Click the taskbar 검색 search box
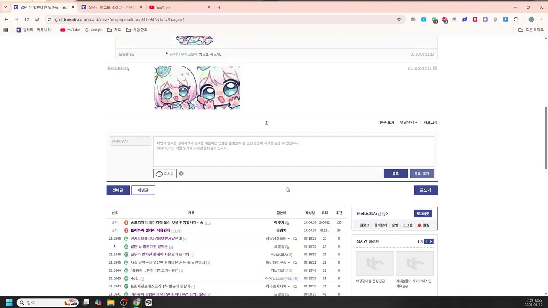 pyautogui.click(x=48, y=302)
